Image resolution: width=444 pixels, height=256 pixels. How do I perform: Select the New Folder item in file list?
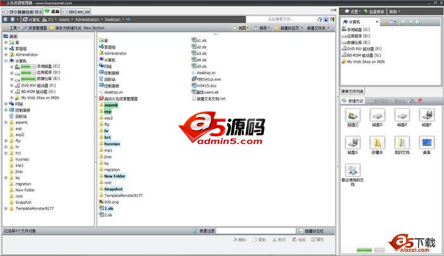point(112,176)
